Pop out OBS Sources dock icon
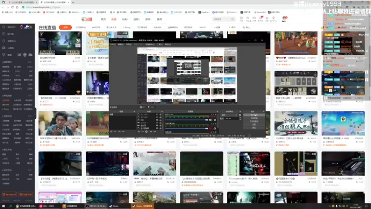This screenshot has width=371, height=209. point(162,111)
